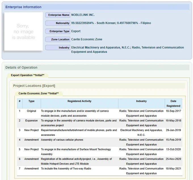The image size is (193, 180).
Task: Click the 'Project Locations [Export]' heading
Action: click(x=34, y=86)
